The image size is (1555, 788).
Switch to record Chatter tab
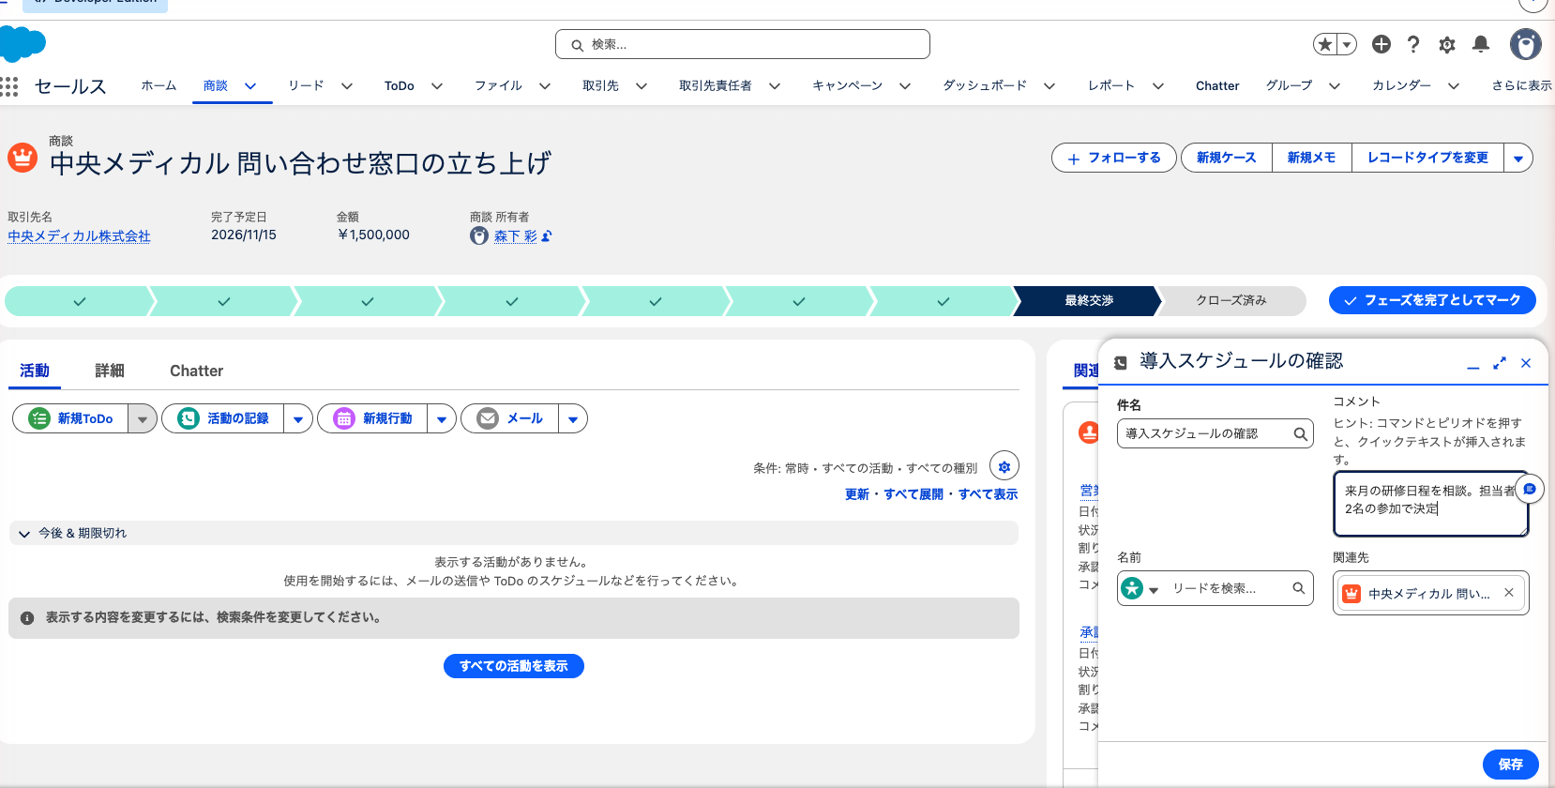click(x=196, y=371)
